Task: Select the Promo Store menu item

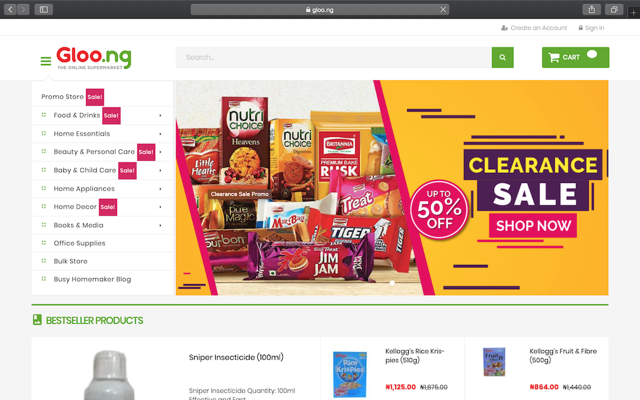Action: [62, 97]
